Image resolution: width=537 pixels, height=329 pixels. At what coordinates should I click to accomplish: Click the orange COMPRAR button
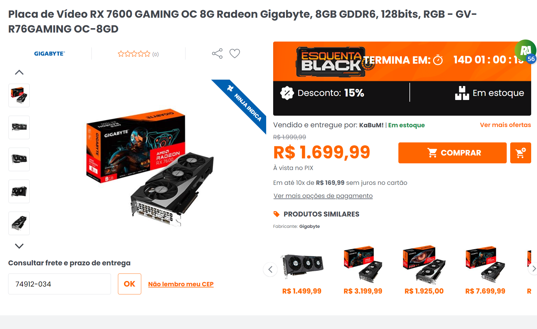pos(453,153)
